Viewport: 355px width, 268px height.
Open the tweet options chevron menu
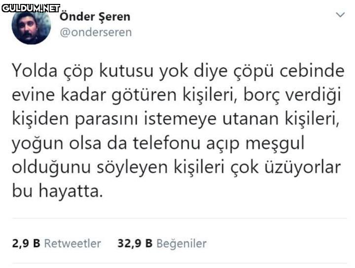(x=340, y=15)
